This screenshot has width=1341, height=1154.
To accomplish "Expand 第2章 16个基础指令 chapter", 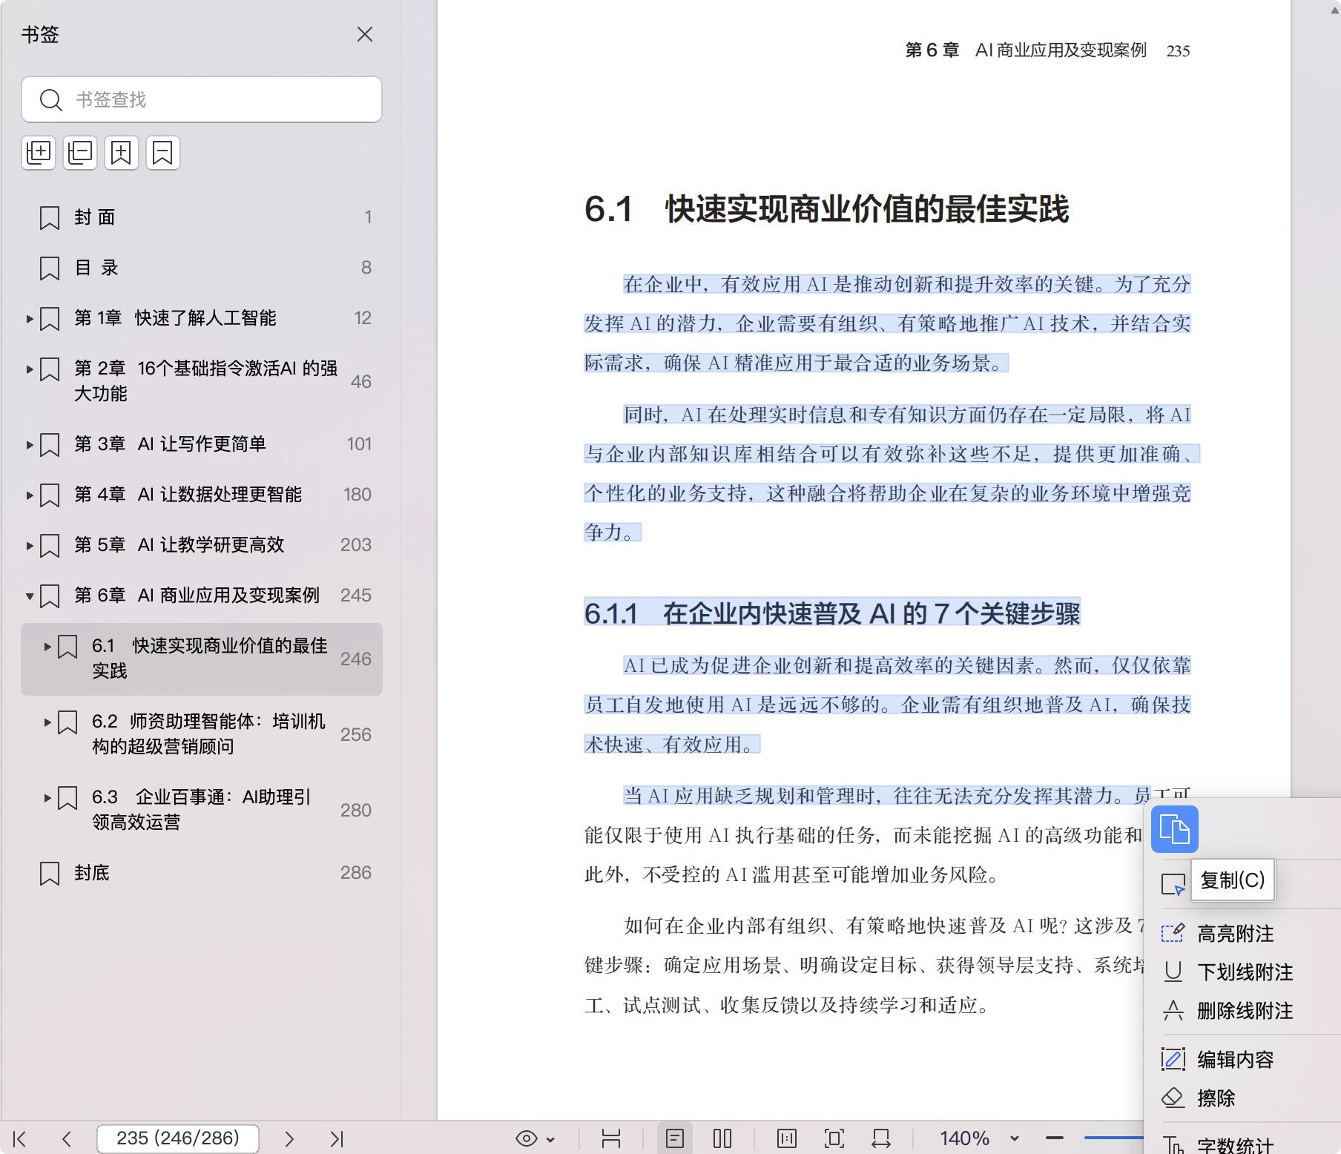I will coord(30,369).
